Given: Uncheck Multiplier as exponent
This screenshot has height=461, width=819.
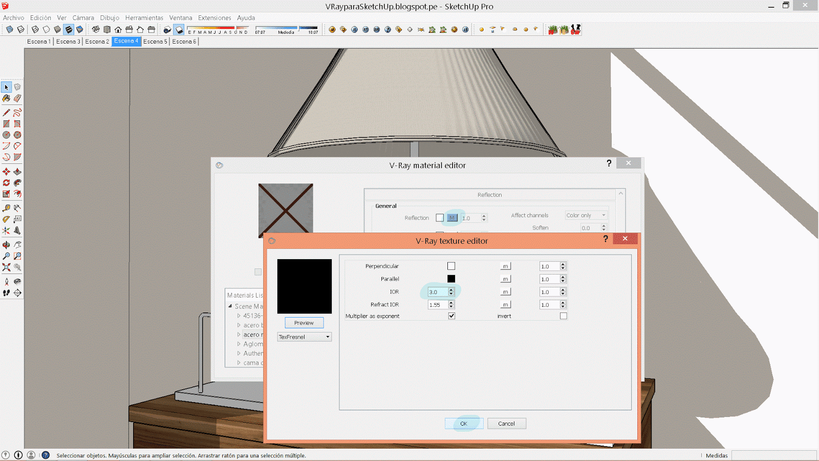Looking at the screenshot, I should pyautogui.click(x=451, y=316).
